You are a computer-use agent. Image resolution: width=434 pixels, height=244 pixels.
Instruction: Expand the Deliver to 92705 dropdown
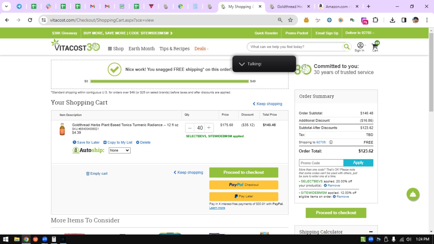pos(360,33)
